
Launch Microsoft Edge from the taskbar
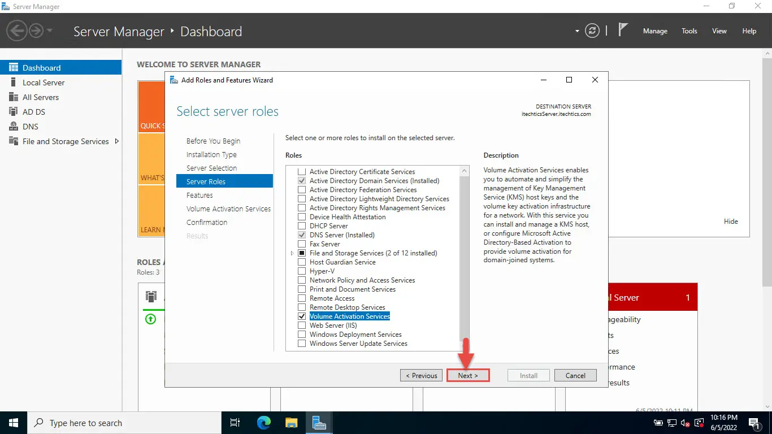pyautogui.click(x=264, y=423)
